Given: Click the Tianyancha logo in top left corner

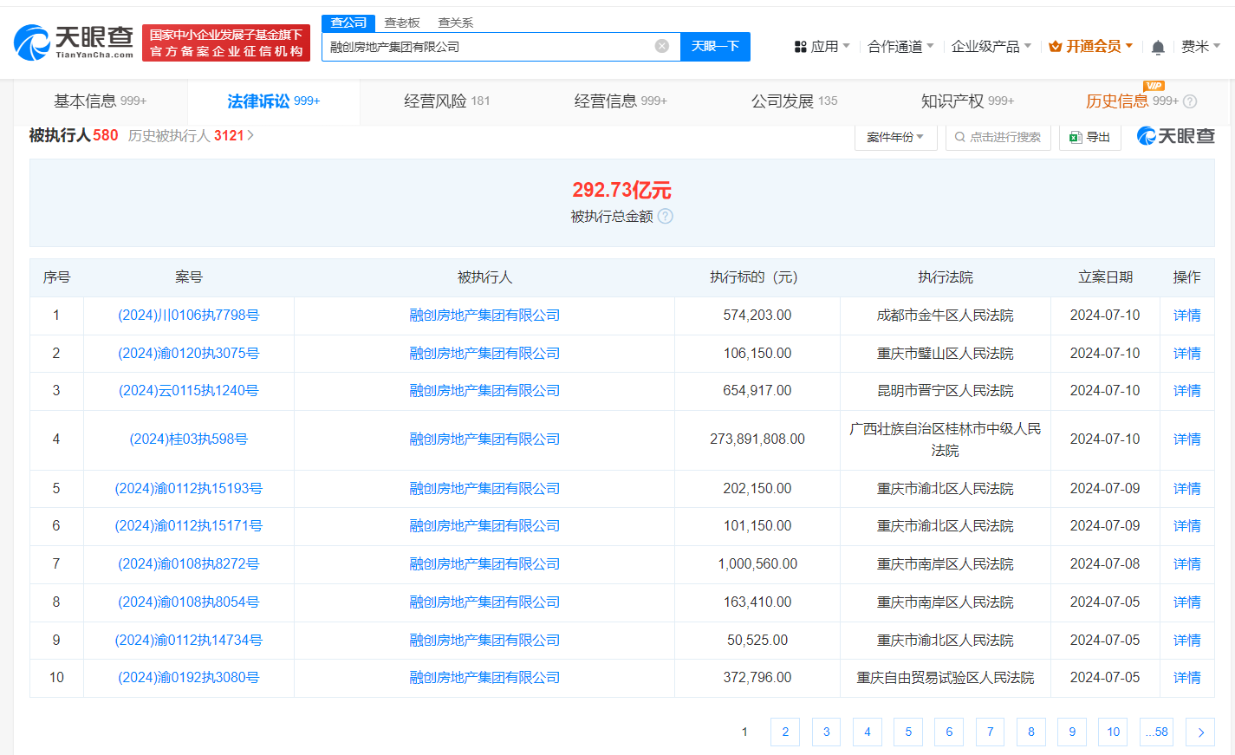Looking at the screenshot, I should point(72,41).
